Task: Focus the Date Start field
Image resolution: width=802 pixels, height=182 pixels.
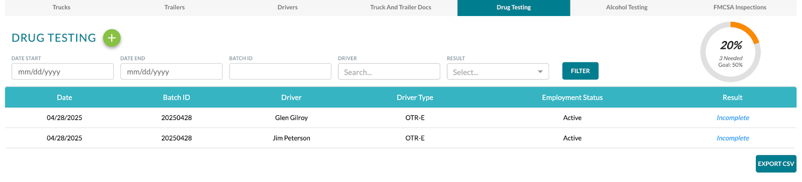Action: (63, 72)
